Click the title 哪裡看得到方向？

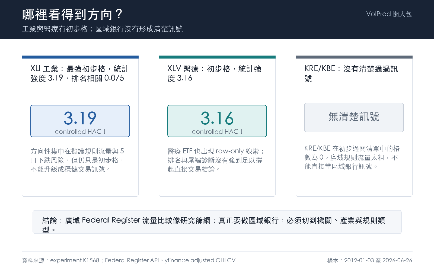73,14
